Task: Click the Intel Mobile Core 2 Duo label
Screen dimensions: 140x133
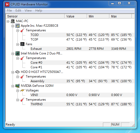Action: point(41,53)
